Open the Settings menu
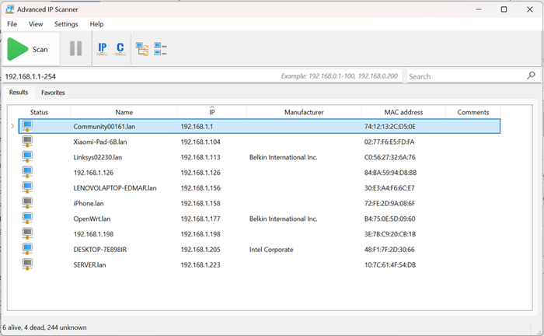The height and width of the screenshot is (336, 544). (x=66, y=24)
